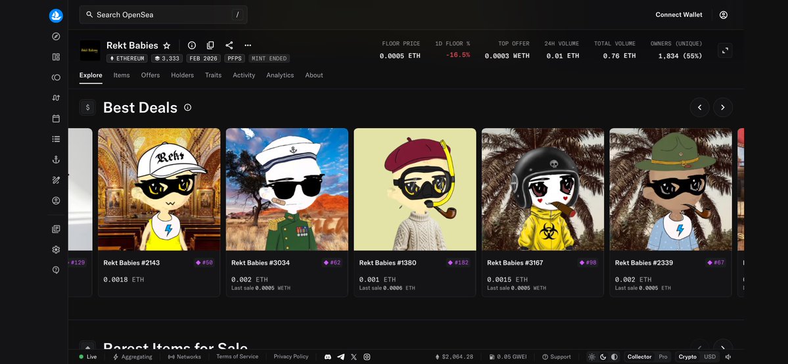
Task: Go to next Best Deals items
Action: coord(723,107)
